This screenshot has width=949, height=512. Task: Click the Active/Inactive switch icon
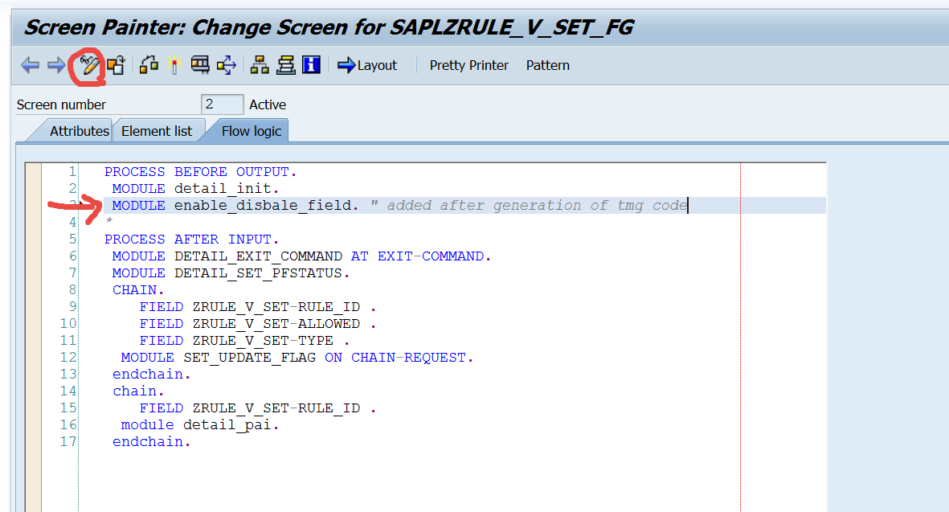[x=116, y=65]
